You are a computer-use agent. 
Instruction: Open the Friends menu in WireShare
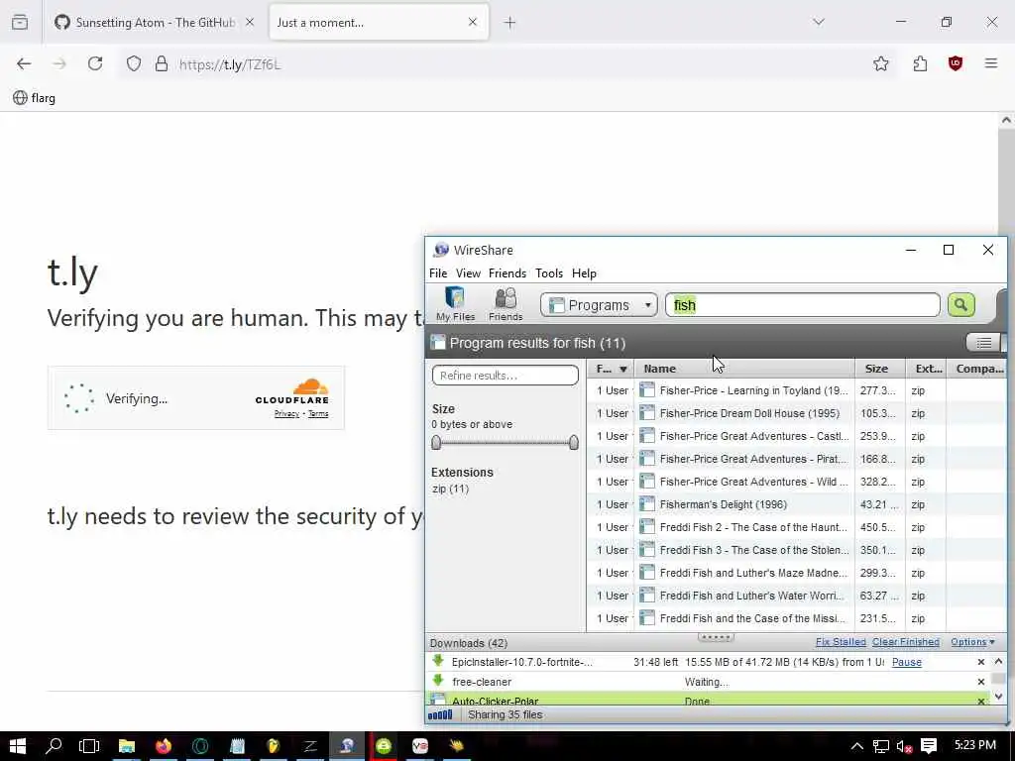(507, 273)
